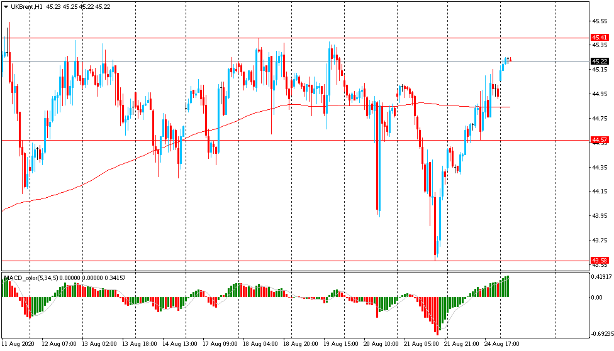
Task: Select the 13 Aug 02:00 time label
Action: point(101,344)
